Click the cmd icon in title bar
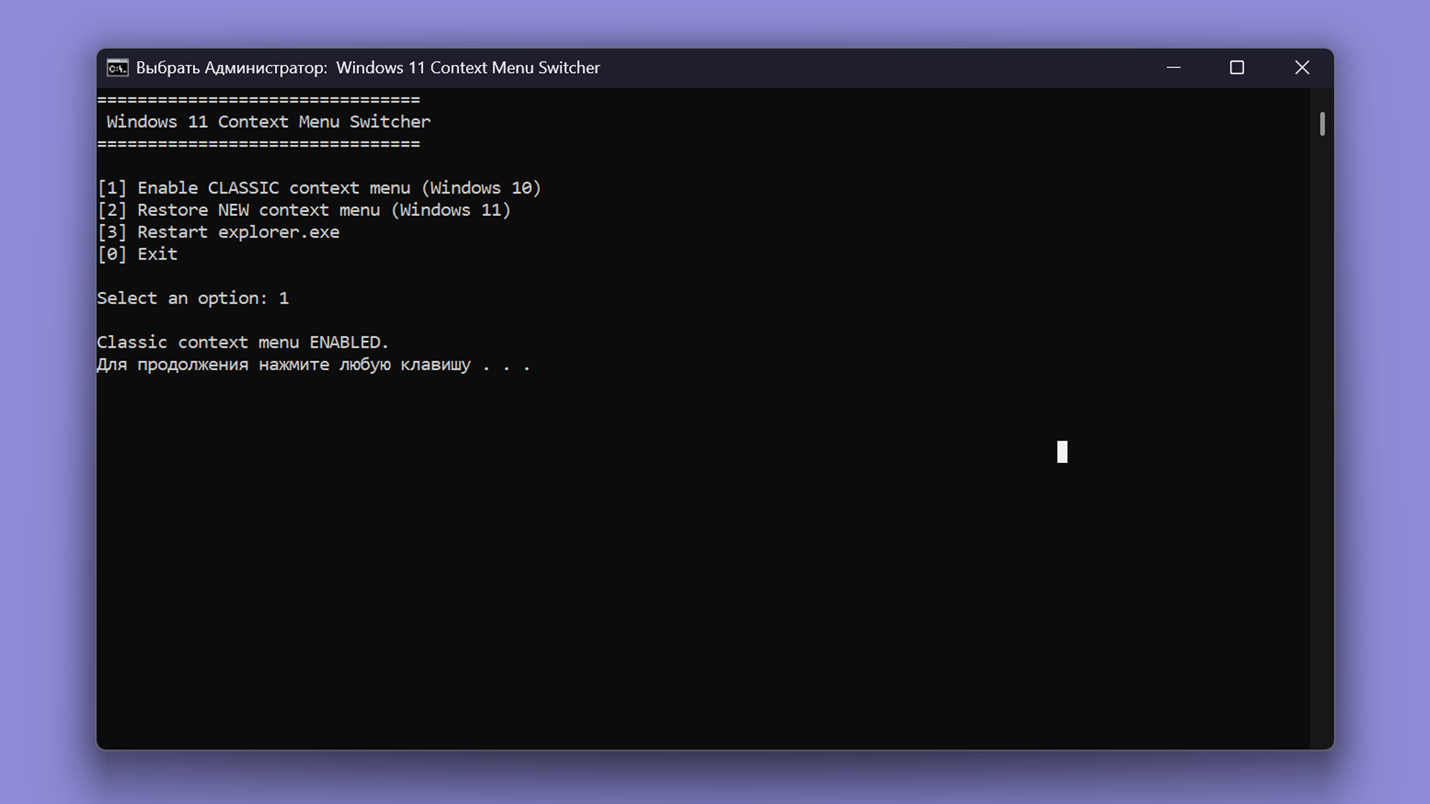This screenshot has width=1430, height=804. click(117, 68)
